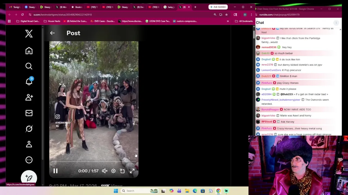348x195 pixels.
Task: Open custom-compression bookmark
Action: click(x=185, y=21)
